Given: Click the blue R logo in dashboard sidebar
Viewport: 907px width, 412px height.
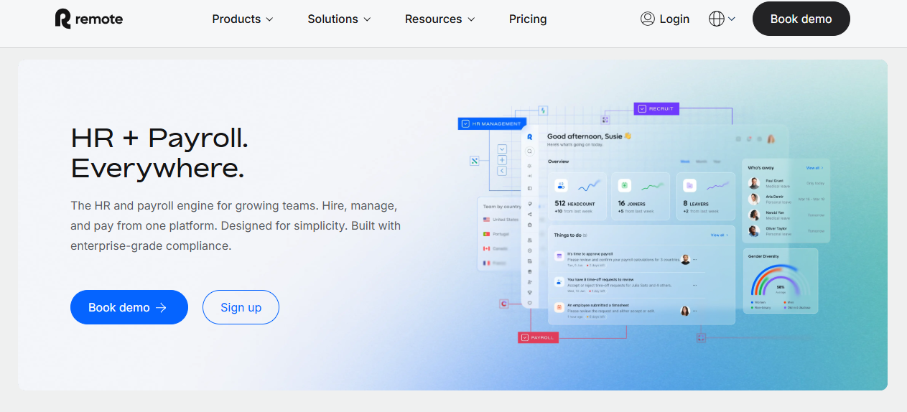Looking at the screenshot, I should 530,136.
